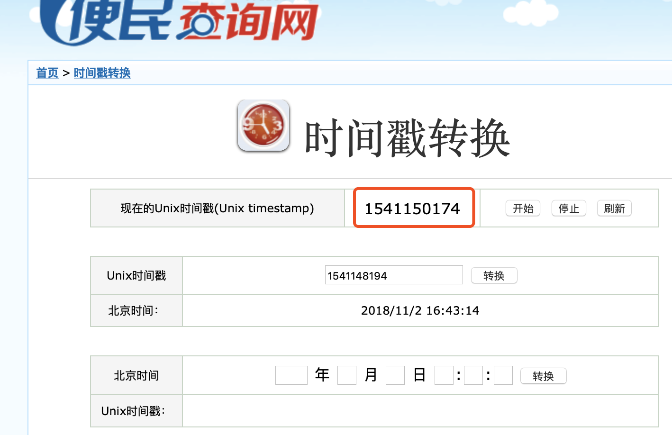The image size is (672, 435).
Task: Click the 时间戳转换 page heading
Action: pos(407,138)
